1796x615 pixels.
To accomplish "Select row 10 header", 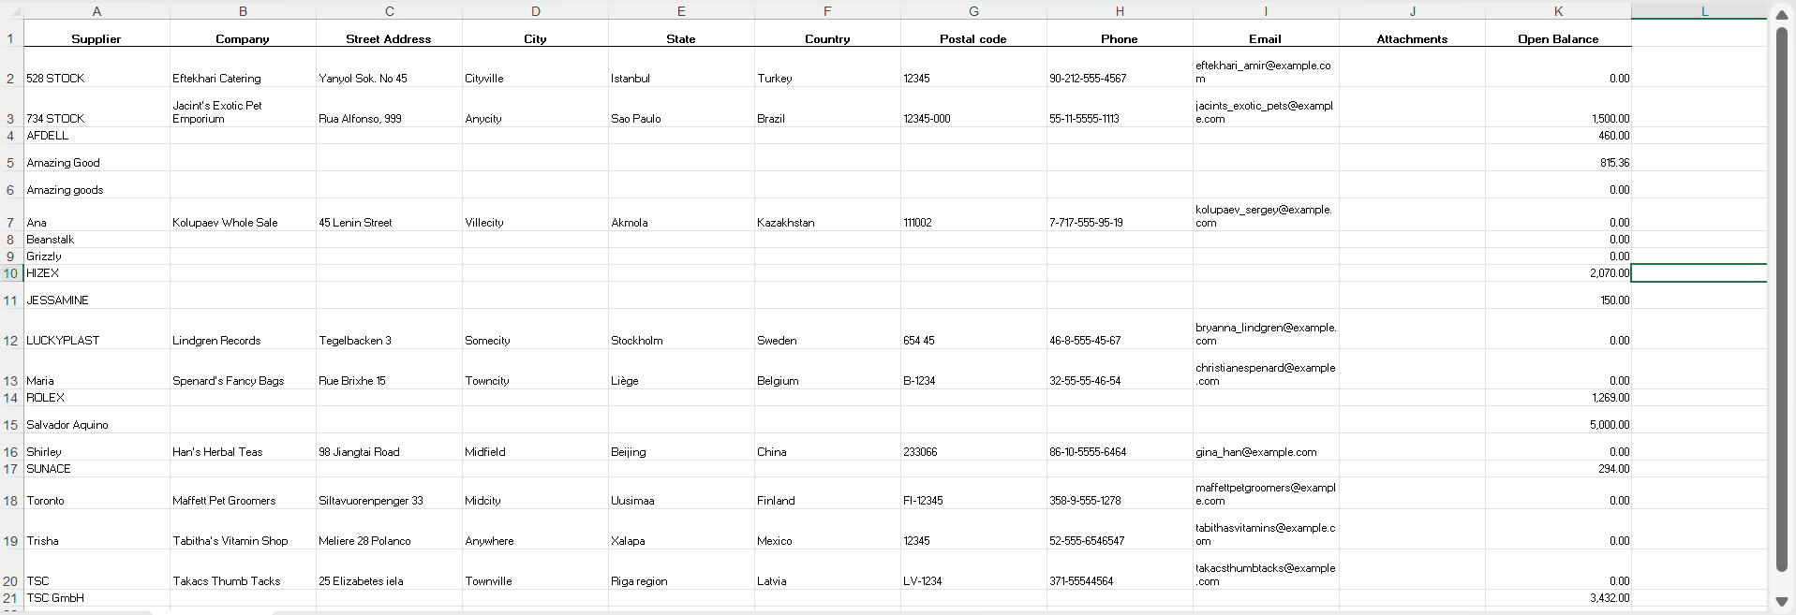I will (x=11, y=273).
